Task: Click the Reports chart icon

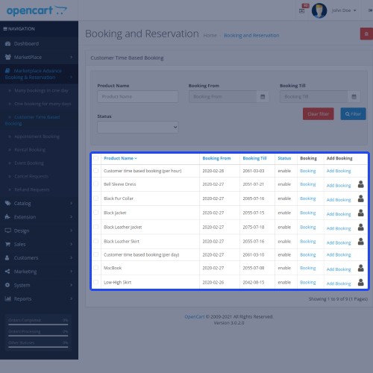Action: click(8, 298)
